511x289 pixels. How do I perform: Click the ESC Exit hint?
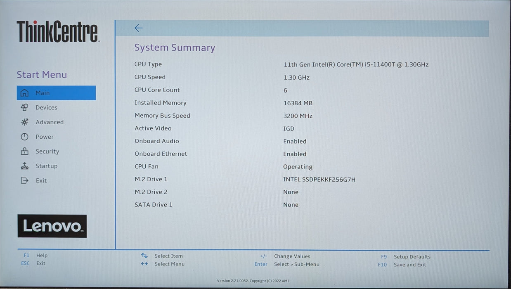coord(33,263)
